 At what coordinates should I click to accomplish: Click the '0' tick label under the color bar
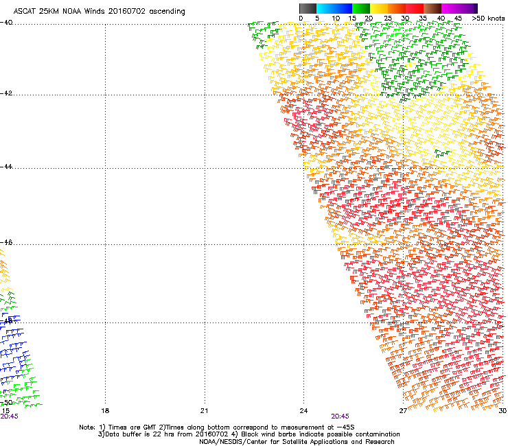pos(301,19)
